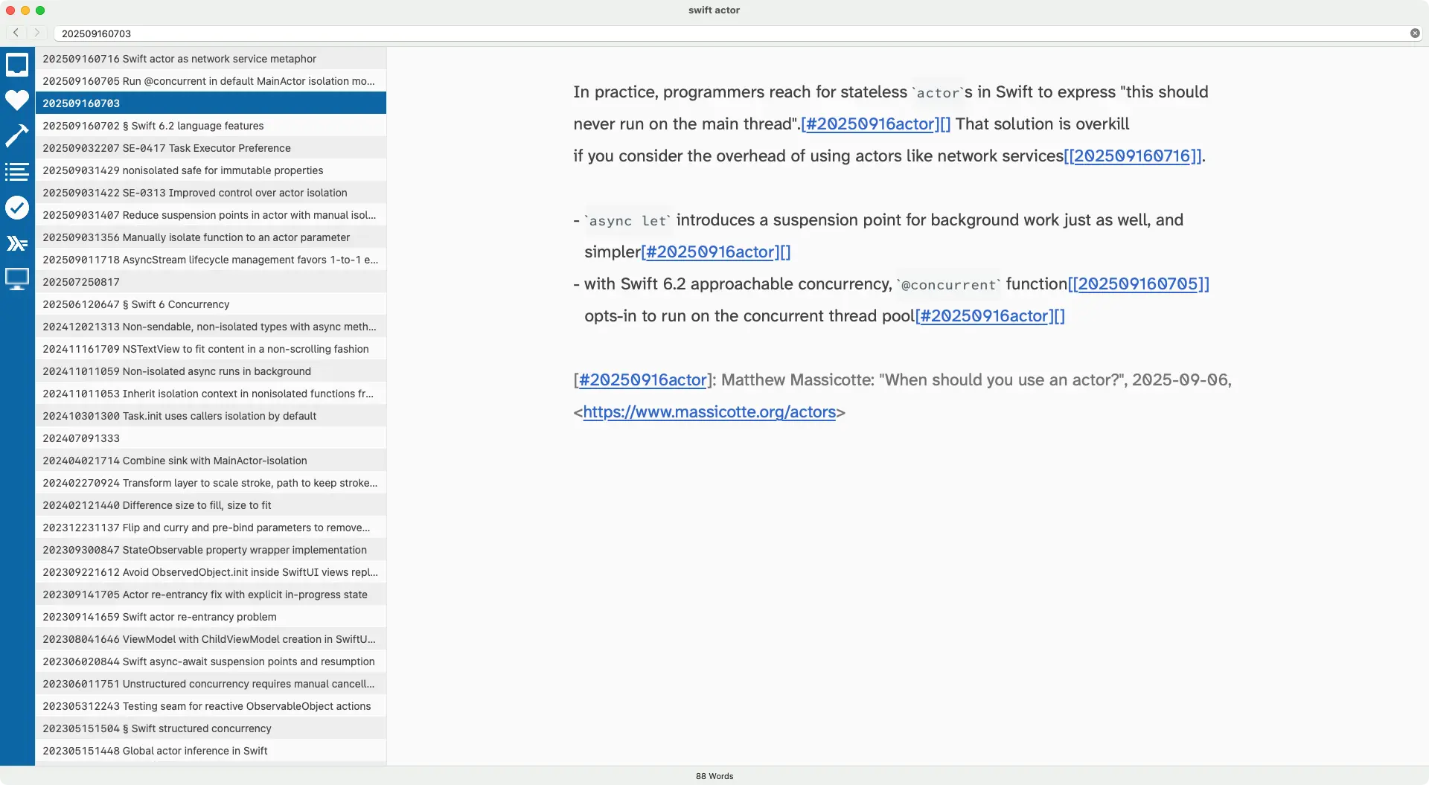
Task: Open note 'ViewModel with ChildViewModel creation in SwiftU...'
Action: pyautogui.click(x=211, y=638)
